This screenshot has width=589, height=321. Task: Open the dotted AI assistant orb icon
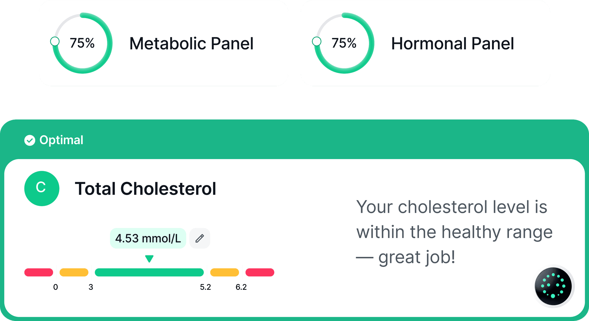click(553, 286)
